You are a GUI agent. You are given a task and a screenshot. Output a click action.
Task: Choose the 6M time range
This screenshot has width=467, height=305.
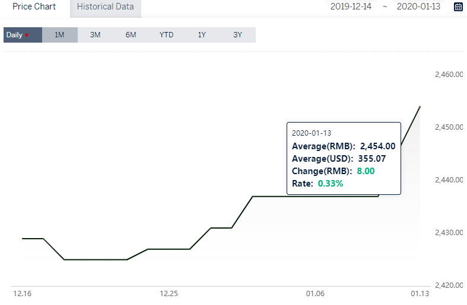pos(131,35)
